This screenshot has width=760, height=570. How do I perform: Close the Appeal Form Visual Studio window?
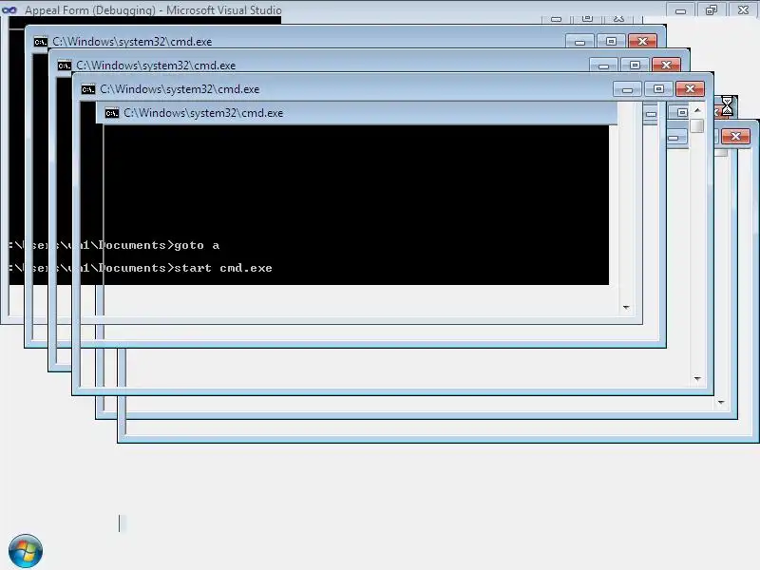(x=743, y=10)
